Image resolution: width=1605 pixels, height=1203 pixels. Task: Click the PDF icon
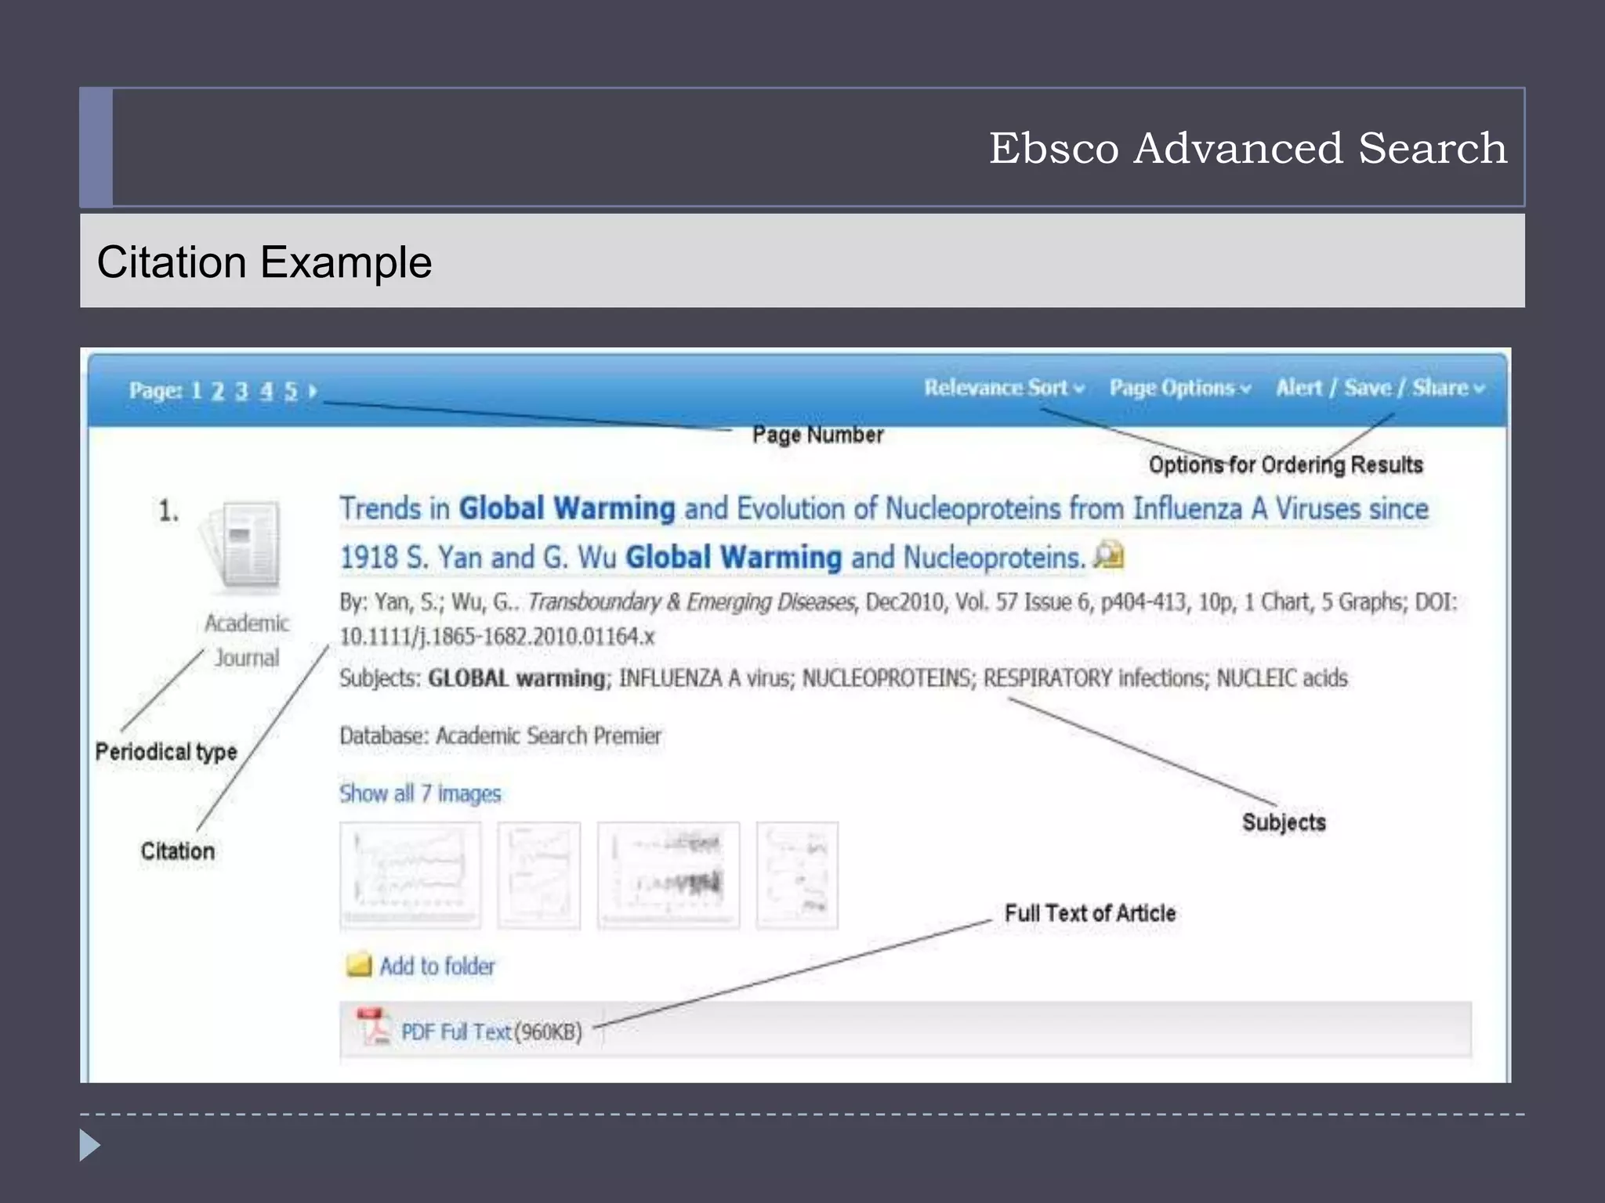coord(373,1027)
